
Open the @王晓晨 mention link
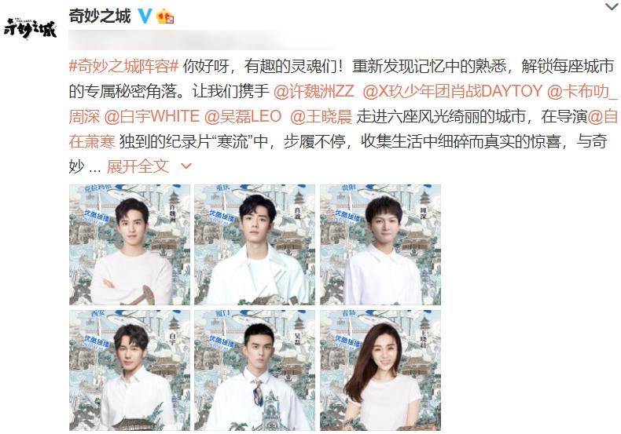[321, 117]
